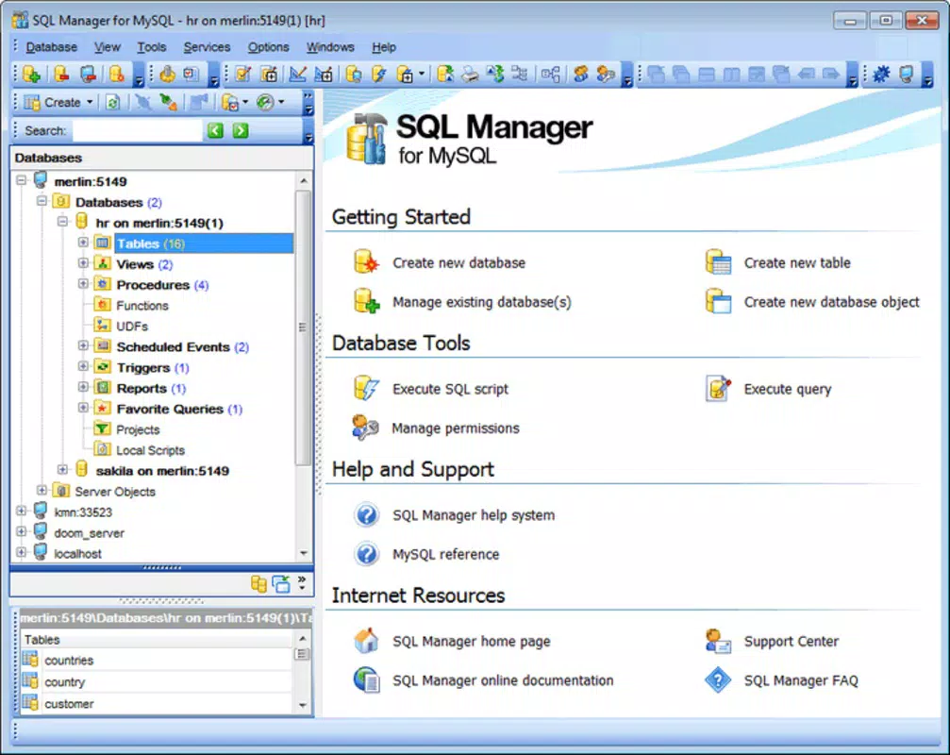Open the Tools menu
This screenshot has height=755, width=950.
tap(152, 46)
